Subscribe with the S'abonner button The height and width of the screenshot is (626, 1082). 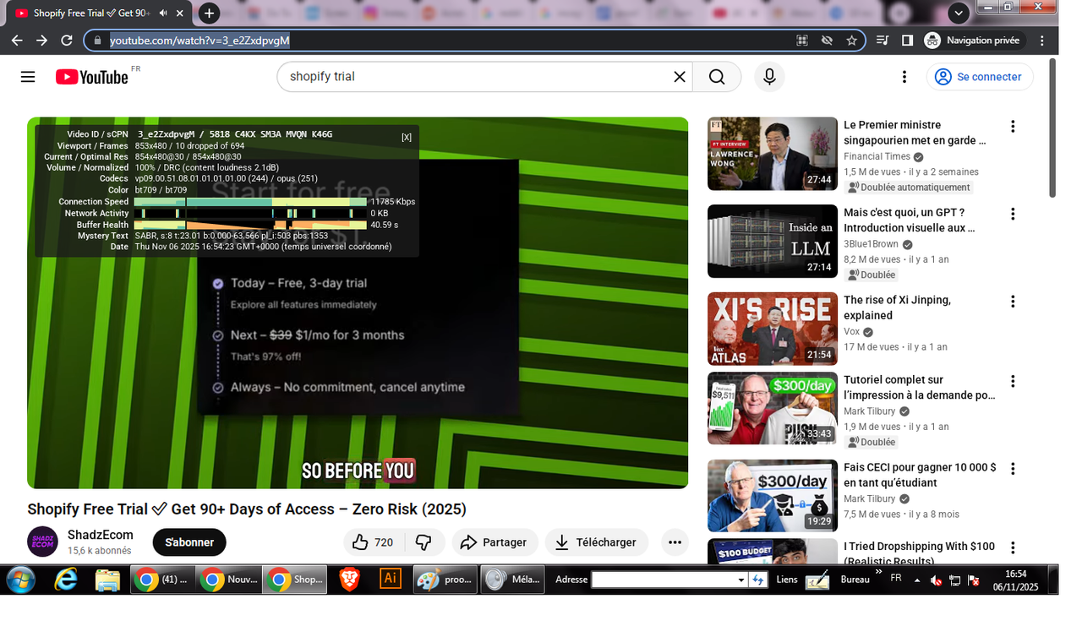pos(189,542)
